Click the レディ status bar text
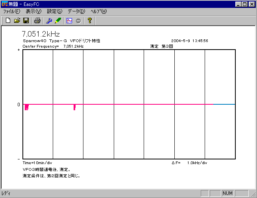 pos(6,193)
